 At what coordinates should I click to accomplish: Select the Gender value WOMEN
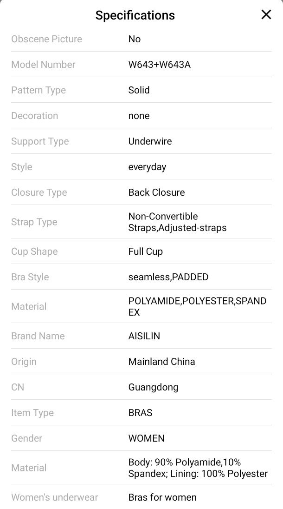pyautogui.click(x=146, y=438)
